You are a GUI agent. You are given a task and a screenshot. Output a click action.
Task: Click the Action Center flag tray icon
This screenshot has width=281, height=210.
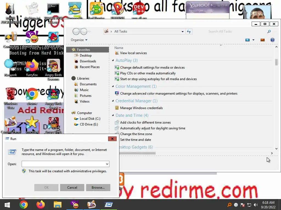point(243,205)
